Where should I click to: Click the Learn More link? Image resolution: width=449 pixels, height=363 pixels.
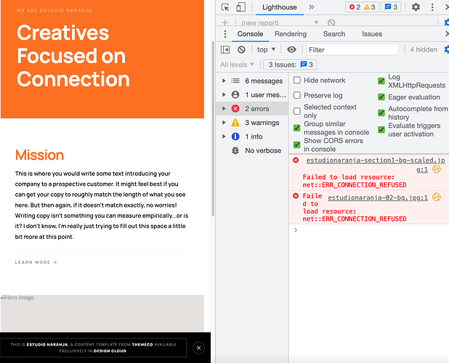point(36,262)
